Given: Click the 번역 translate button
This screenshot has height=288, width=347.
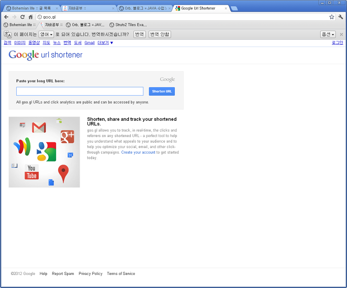Looking at the screenshot, I should pos(140,34).
